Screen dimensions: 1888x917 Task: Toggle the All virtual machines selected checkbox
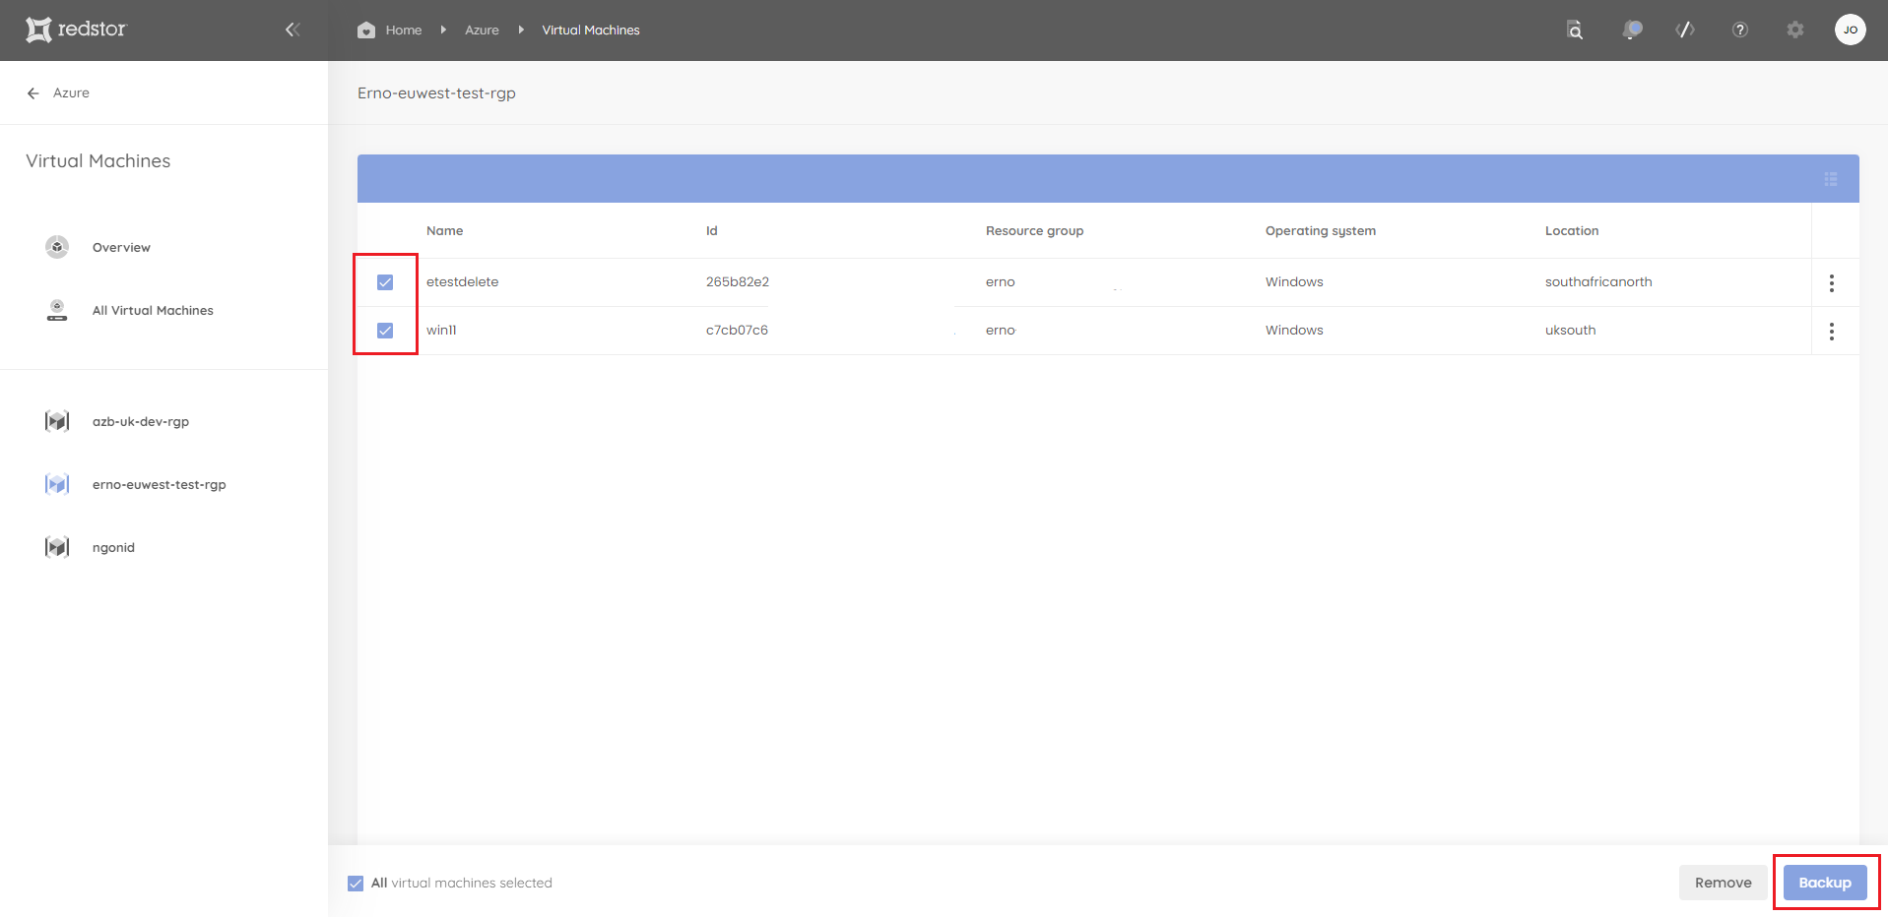[356, 884]
